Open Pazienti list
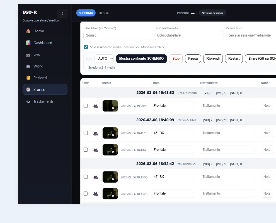The width and height of the screenshot is (276, 223). tap(45, 78)
